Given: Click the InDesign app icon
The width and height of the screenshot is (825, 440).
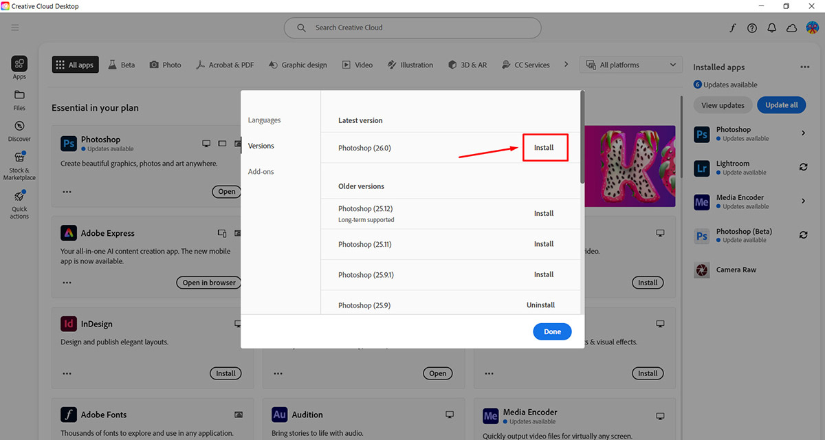Looking at the screenshot, I should tap(68, 324).
